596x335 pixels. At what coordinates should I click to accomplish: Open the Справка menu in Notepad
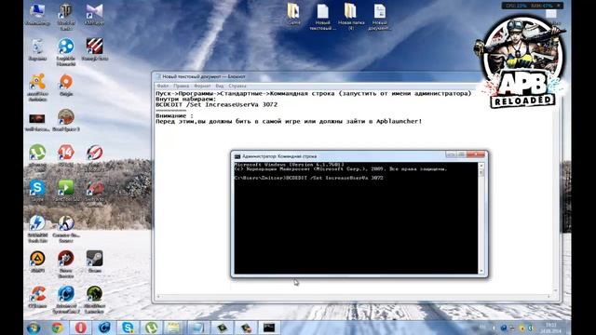pyautogui.click(x=237, y=87)
